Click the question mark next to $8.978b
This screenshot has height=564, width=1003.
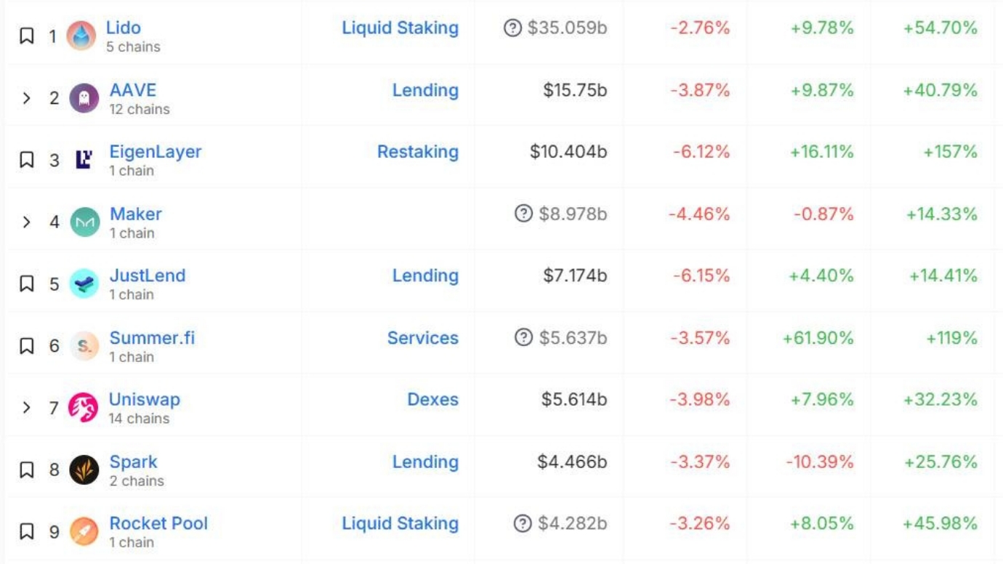click(x=523, y=214)
